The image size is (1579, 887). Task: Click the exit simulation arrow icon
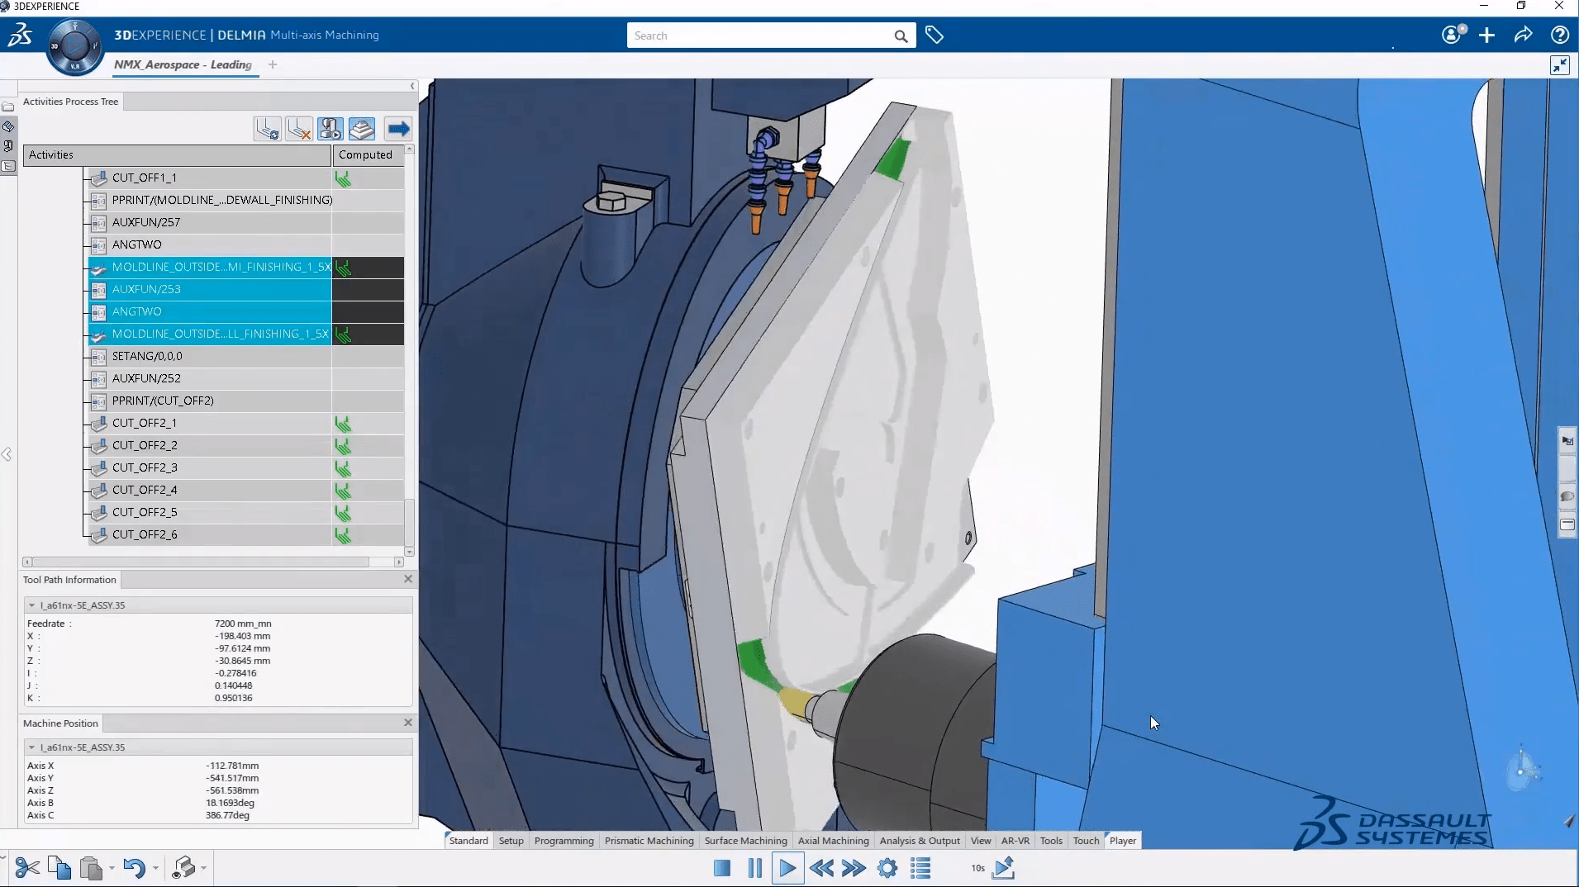point(1003,868)
